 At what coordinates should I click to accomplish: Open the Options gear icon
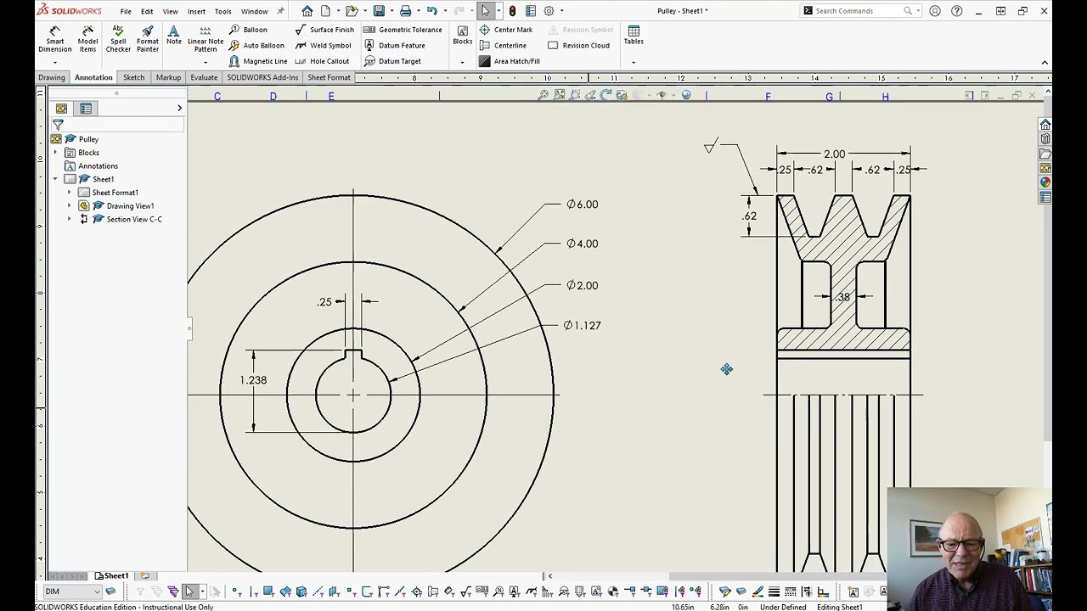click(549, 11)
